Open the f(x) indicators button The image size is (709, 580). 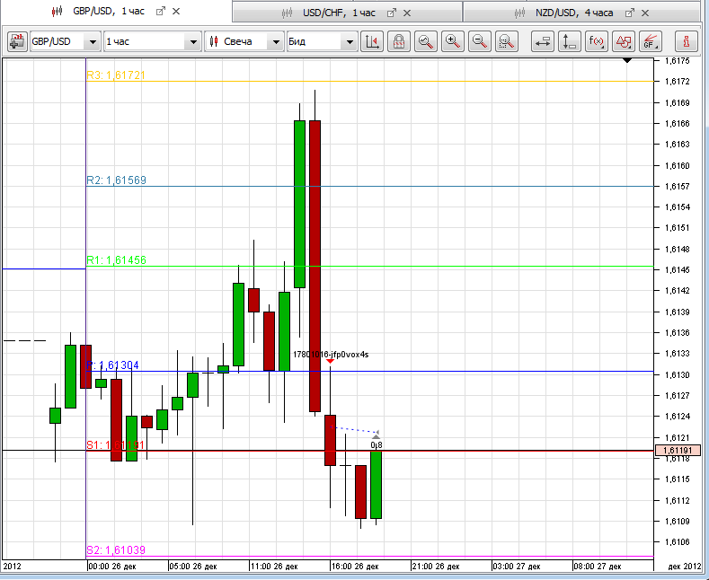[x=597, y=41]
